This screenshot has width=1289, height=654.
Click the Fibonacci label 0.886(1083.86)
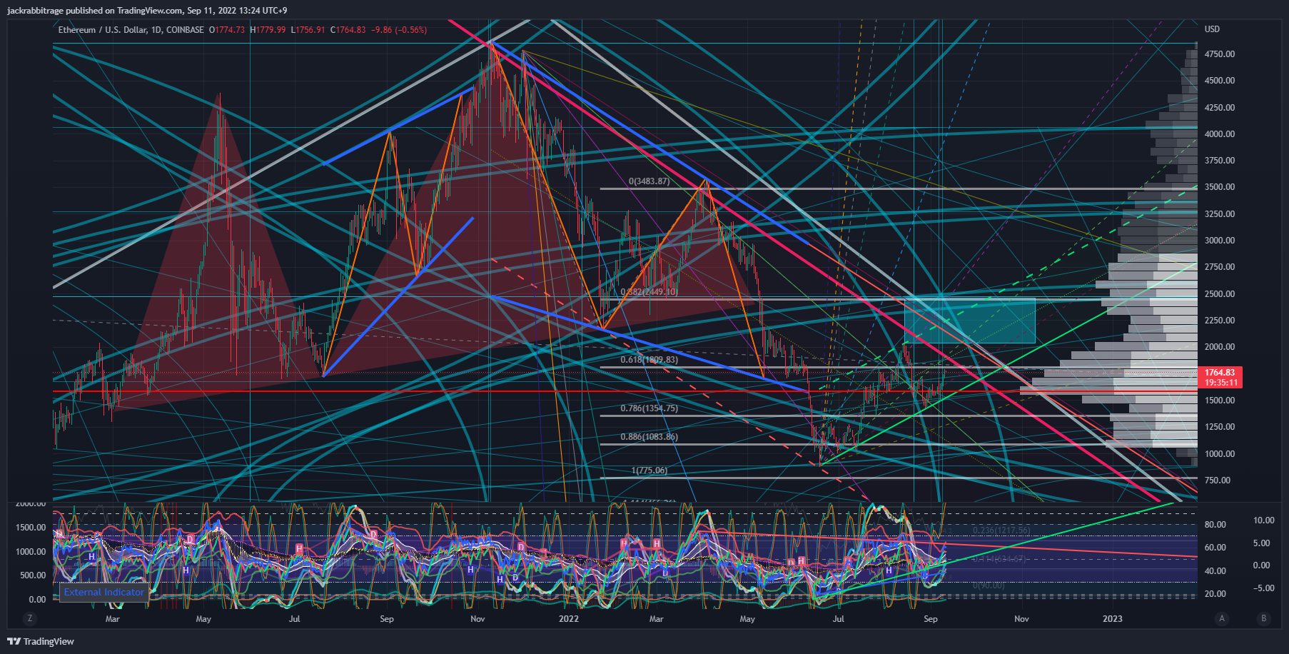(649, 437)
